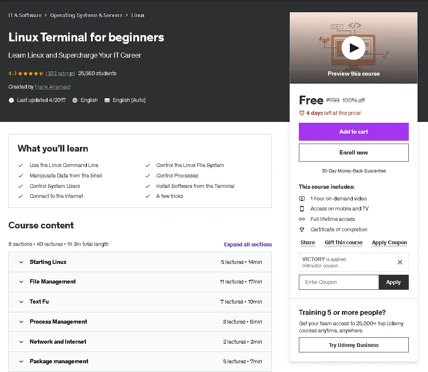Click the alarm clock icon near 4 days left
428x372 pixels.
(x=302, y=113)
